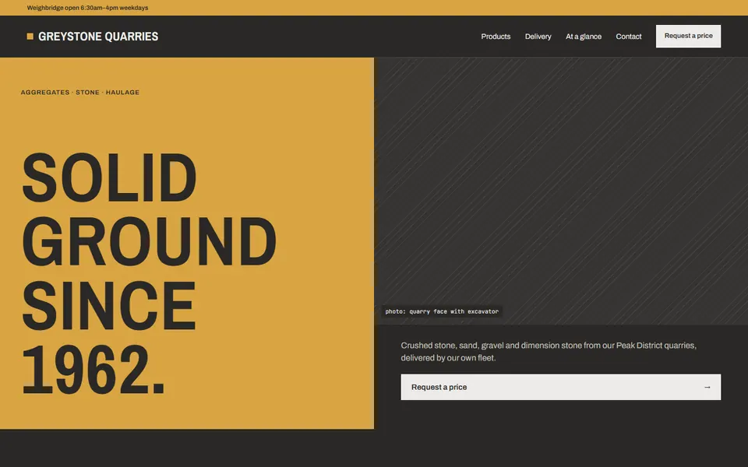
Task: Click the 'Weighbridge open 6:30am–4pm weekdays' notice
Action: click(87, 8)
